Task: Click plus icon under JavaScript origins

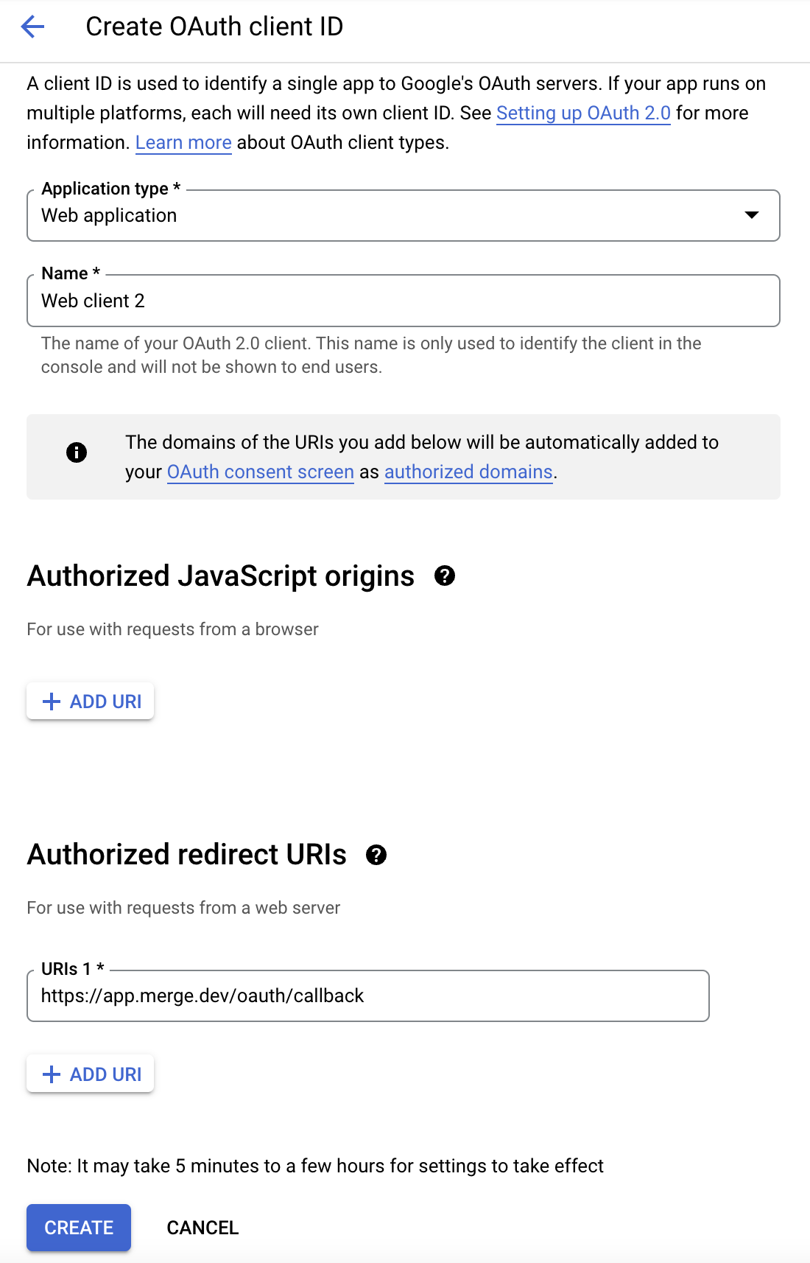Action: click(52, 702)
